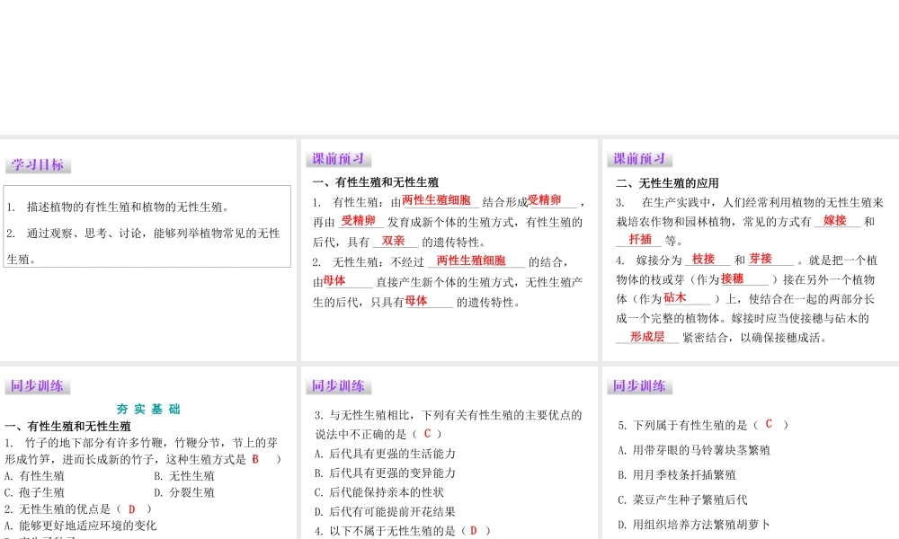Choose option B. 后代具有更强的变异能力
Image resolution: width=899 pixels, height=539 pixels.
[x=385, y=473]
